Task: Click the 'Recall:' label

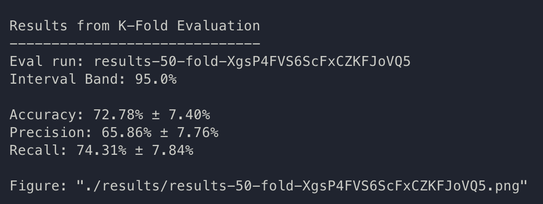Action: (x=38, y=150)
